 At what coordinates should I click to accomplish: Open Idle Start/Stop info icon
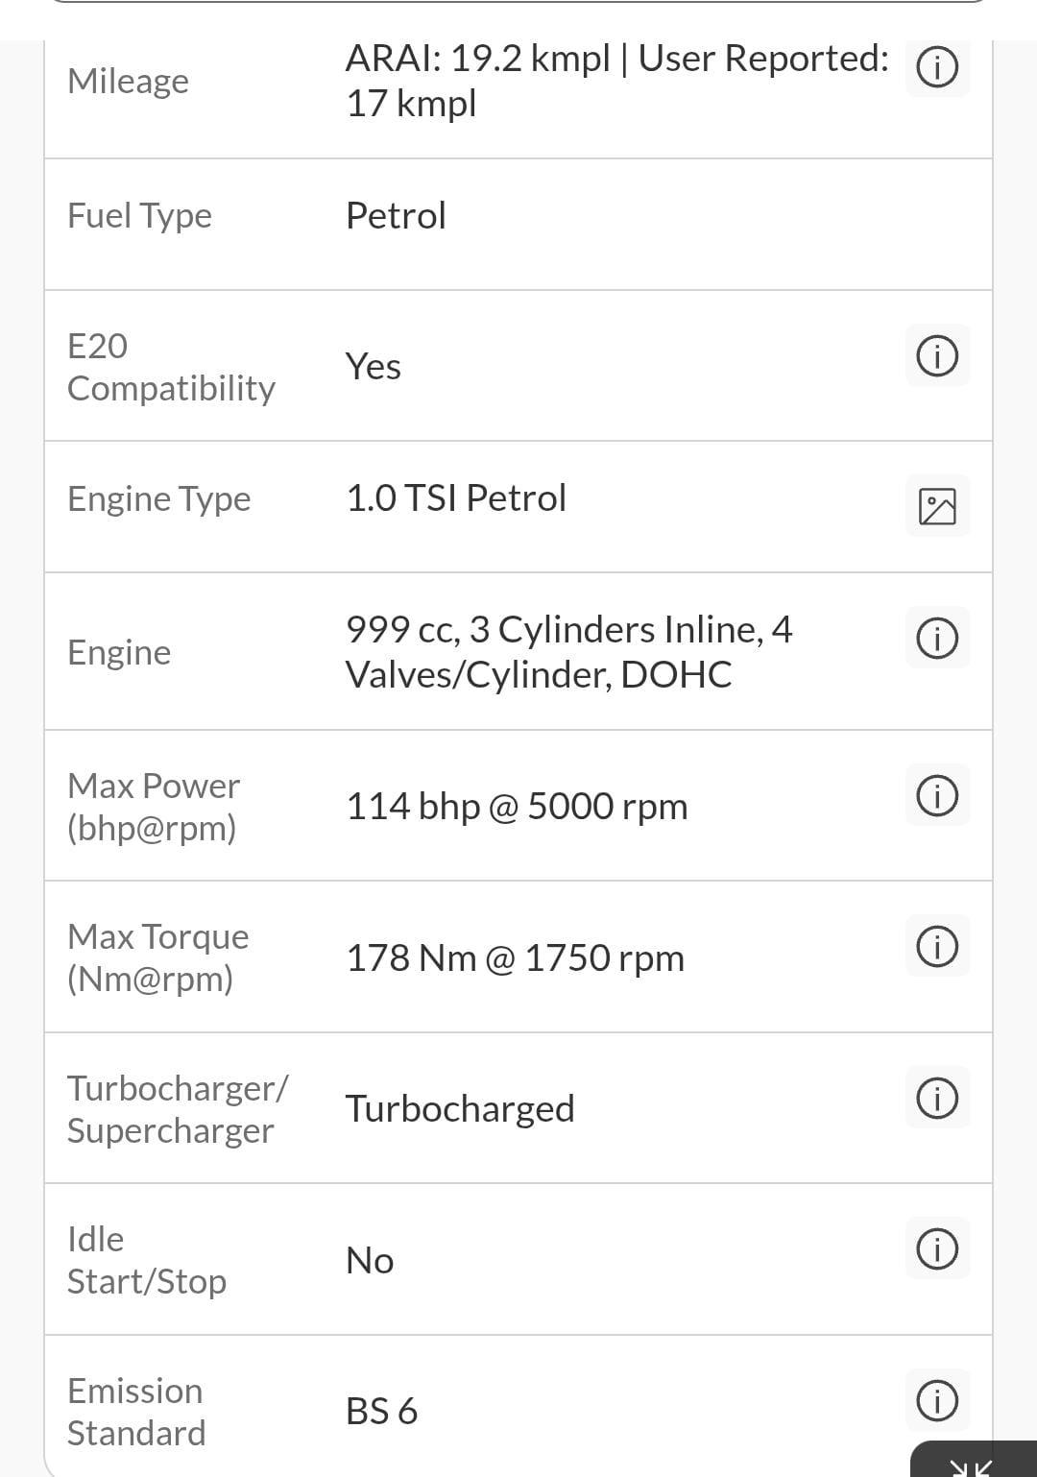pyautogui.click(x=937, y=1249)
